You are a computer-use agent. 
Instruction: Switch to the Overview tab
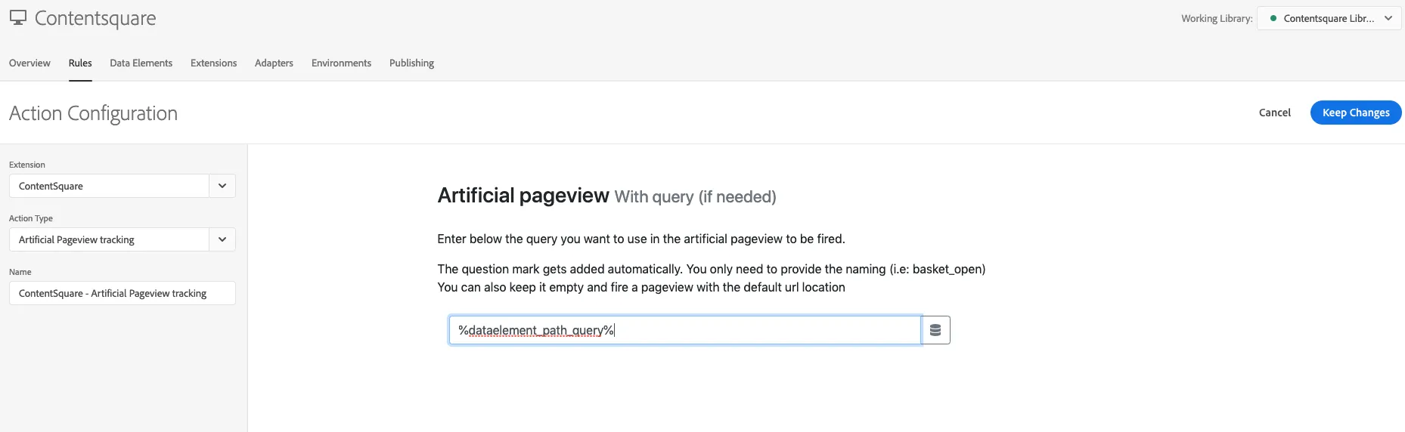point(29,63)
